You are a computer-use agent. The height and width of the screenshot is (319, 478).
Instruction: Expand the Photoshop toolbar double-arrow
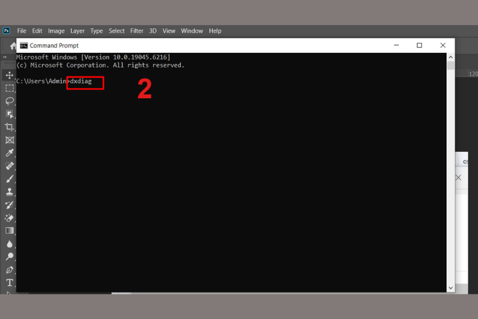point(5,57)
